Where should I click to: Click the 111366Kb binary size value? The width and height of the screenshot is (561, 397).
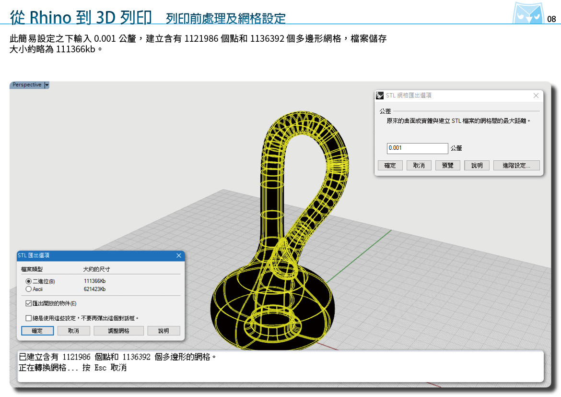click(x=95, y=281)
